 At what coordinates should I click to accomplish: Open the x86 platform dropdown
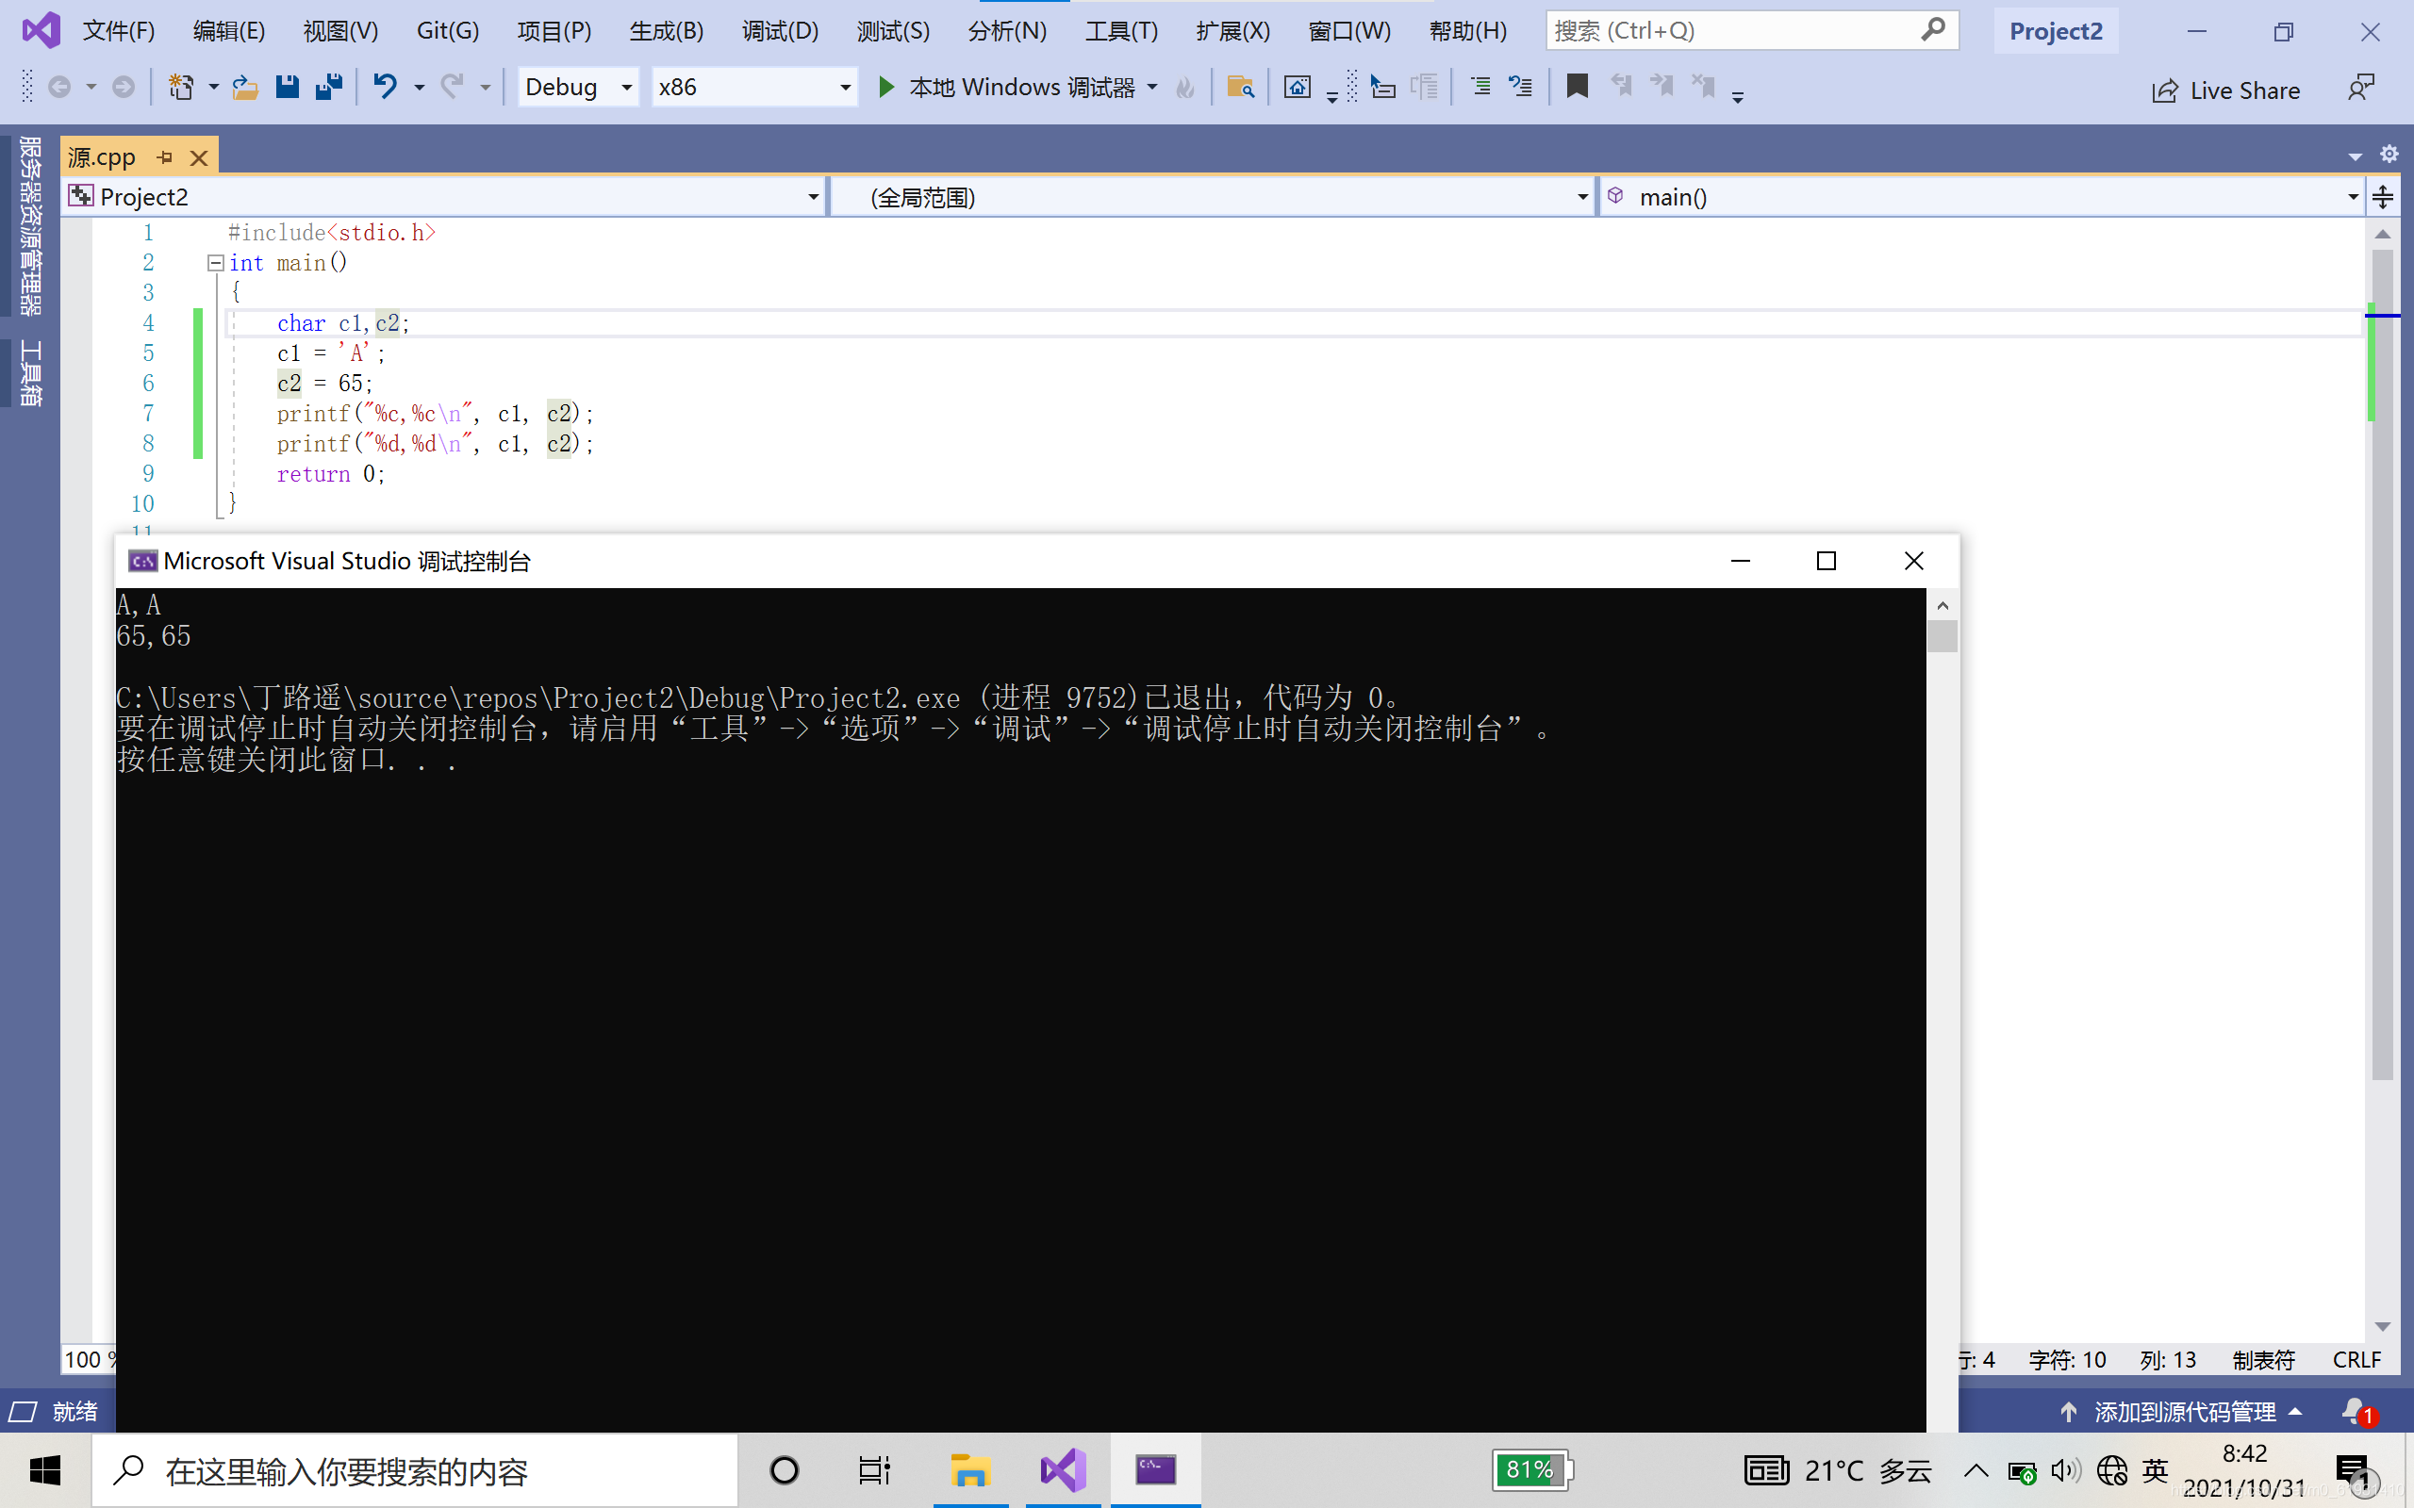[753, 88]
